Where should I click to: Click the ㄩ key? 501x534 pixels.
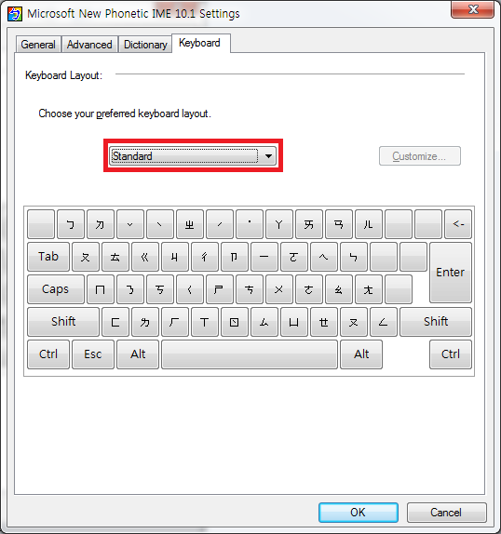tap(294, 322)
